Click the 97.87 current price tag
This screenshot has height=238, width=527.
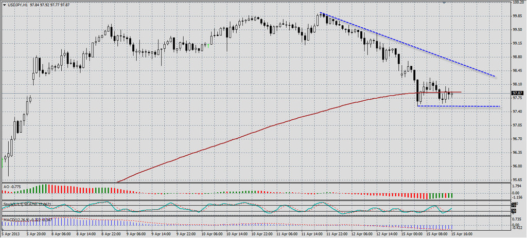click(x=517, y=93)
